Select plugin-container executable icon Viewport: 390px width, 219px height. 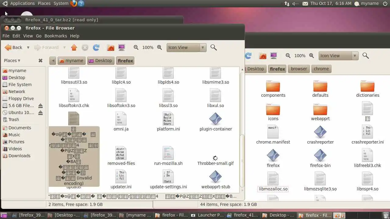[x=215, y=119]
